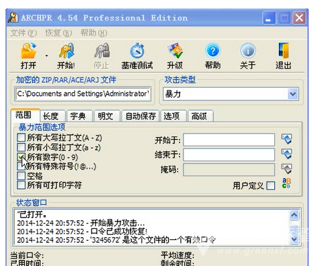The height and width of the screenshot is (266, 319).
Task: Open the dropdown arrow next to 打开
Action: 47,56
